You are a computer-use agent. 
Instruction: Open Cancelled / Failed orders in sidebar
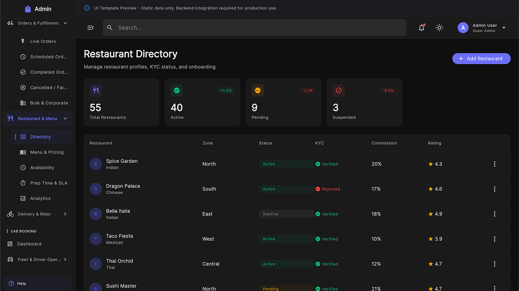click(x=42, y=87)
